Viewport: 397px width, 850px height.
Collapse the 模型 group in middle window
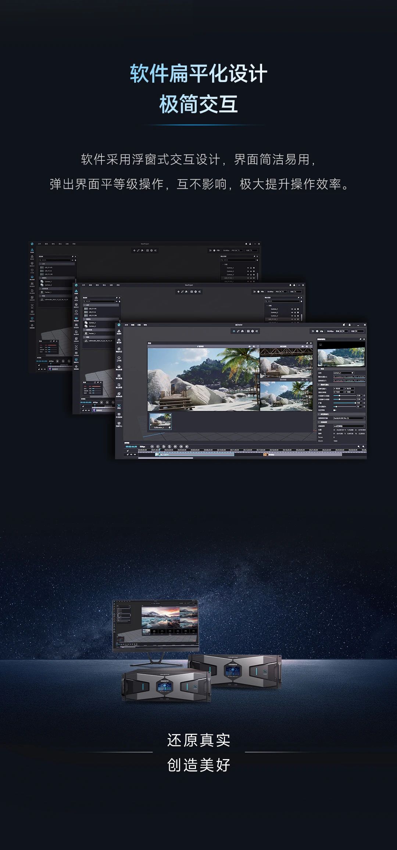(x=85, y=337)
